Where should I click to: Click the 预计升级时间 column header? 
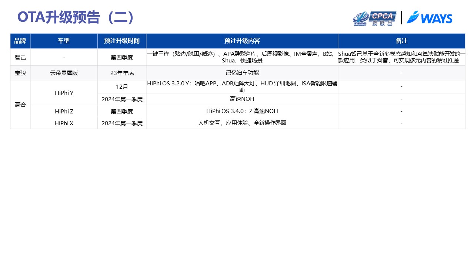[122, 41]
